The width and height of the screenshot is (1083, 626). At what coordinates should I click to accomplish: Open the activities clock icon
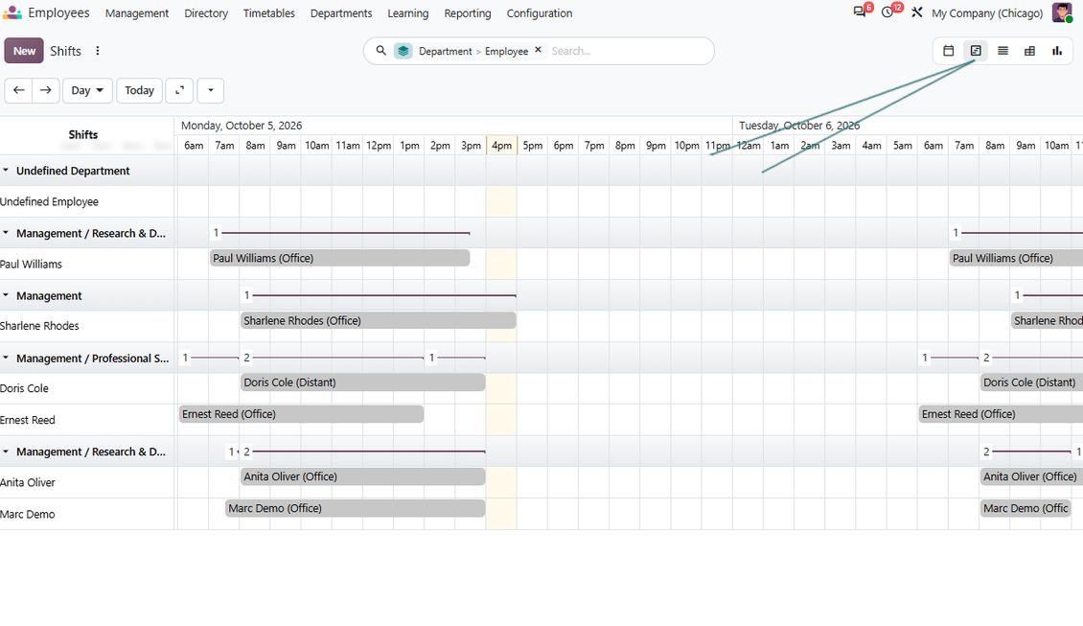coord(887,12)
